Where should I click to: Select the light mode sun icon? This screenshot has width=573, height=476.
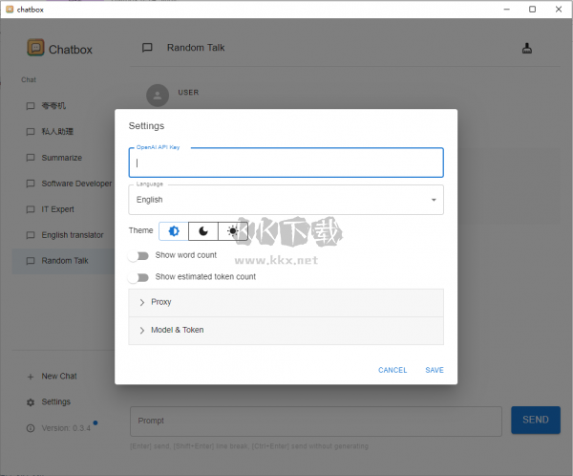coord(233,231)
